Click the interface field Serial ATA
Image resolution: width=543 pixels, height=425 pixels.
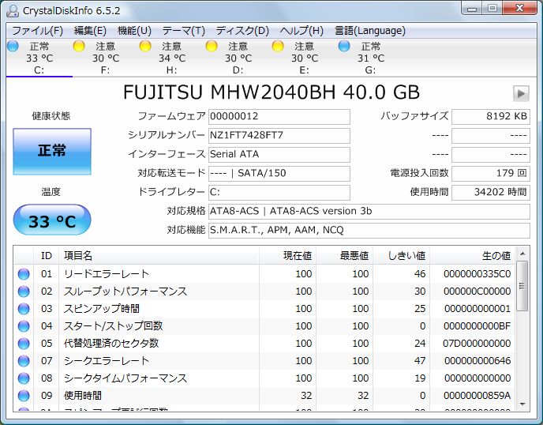click(x=279, y=155)
